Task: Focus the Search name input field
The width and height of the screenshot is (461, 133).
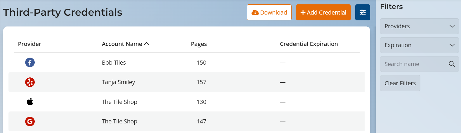Action: tap(412, 64)
